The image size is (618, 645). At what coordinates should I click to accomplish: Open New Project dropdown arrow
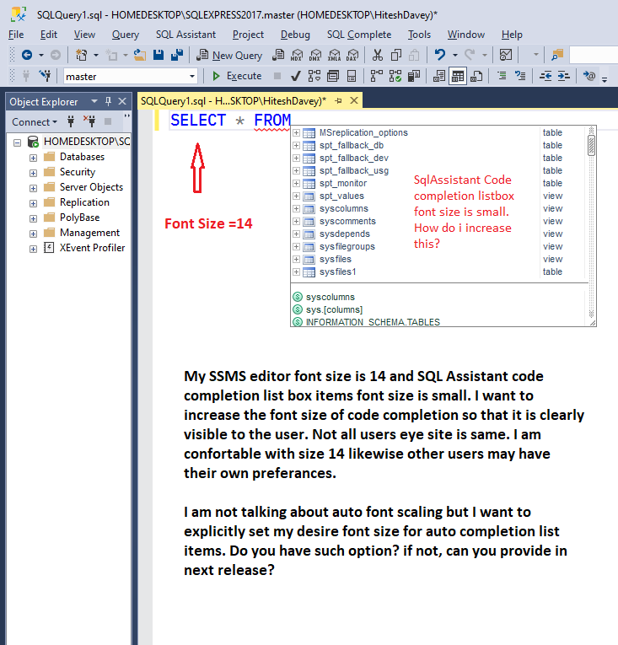(x=96, y=55)
